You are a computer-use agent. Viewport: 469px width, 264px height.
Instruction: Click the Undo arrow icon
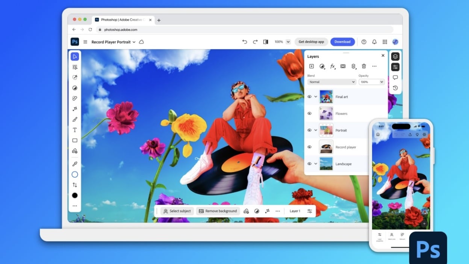point(245,42)
